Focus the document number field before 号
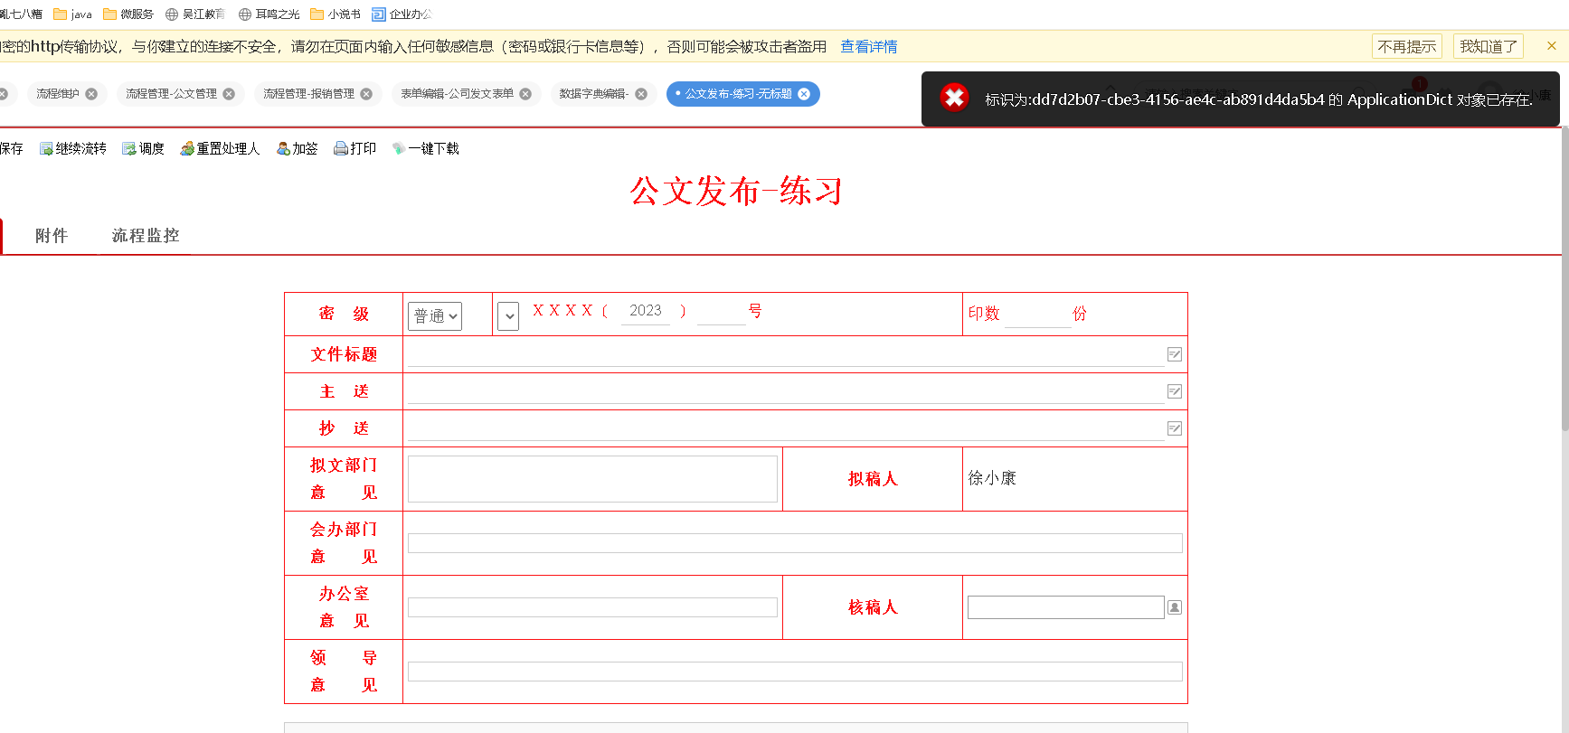 (x=721, y=312)
